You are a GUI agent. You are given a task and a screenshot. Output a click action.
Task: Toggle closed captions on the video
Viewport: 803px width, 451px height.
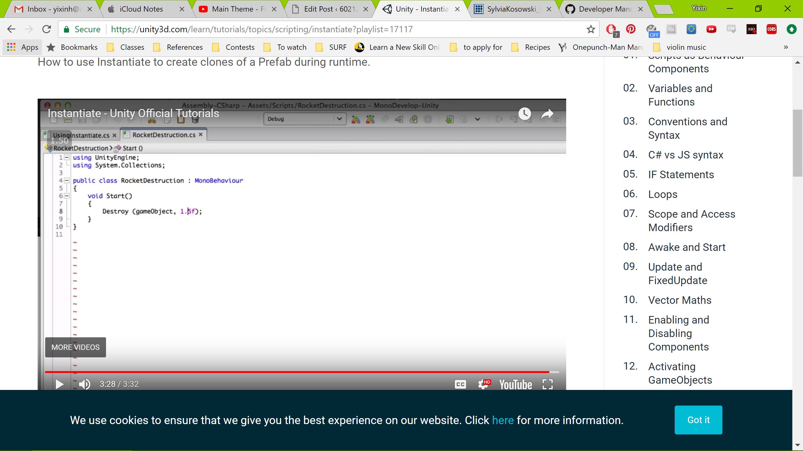[x=460, y=384]
